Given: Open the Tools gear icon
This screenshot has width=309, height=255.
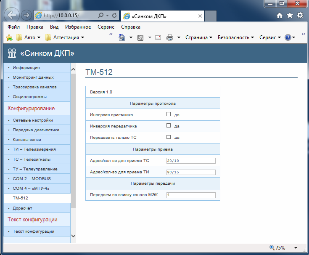Looking at the screenshot, I should click(300, 15).
